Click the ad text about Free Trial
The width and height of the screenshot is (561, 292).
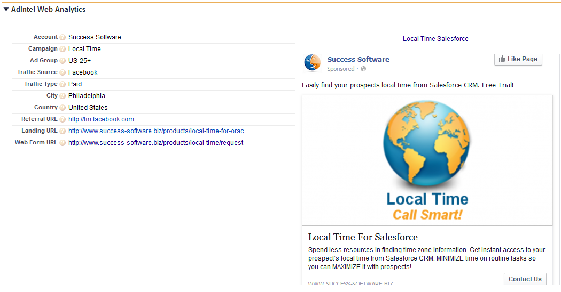point(408,85)
